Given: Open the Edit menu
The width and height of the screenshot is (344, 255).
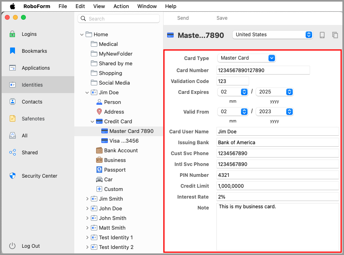Looking at the screenshot, I should coord(80,6).
